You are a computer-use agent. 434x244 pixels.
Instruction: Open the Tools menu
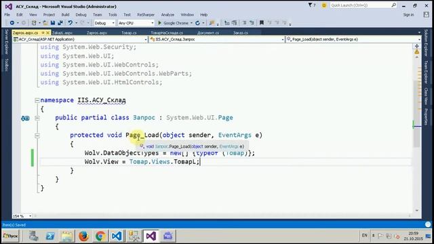[x=113, y=15]
